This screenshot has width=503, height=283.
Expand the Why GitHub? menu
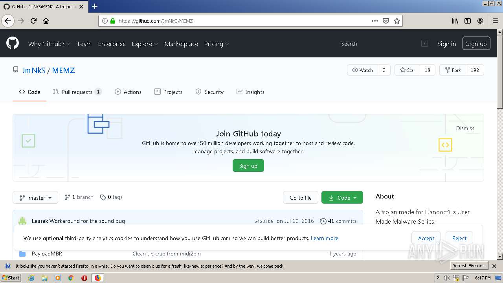(x=49, y=44)
